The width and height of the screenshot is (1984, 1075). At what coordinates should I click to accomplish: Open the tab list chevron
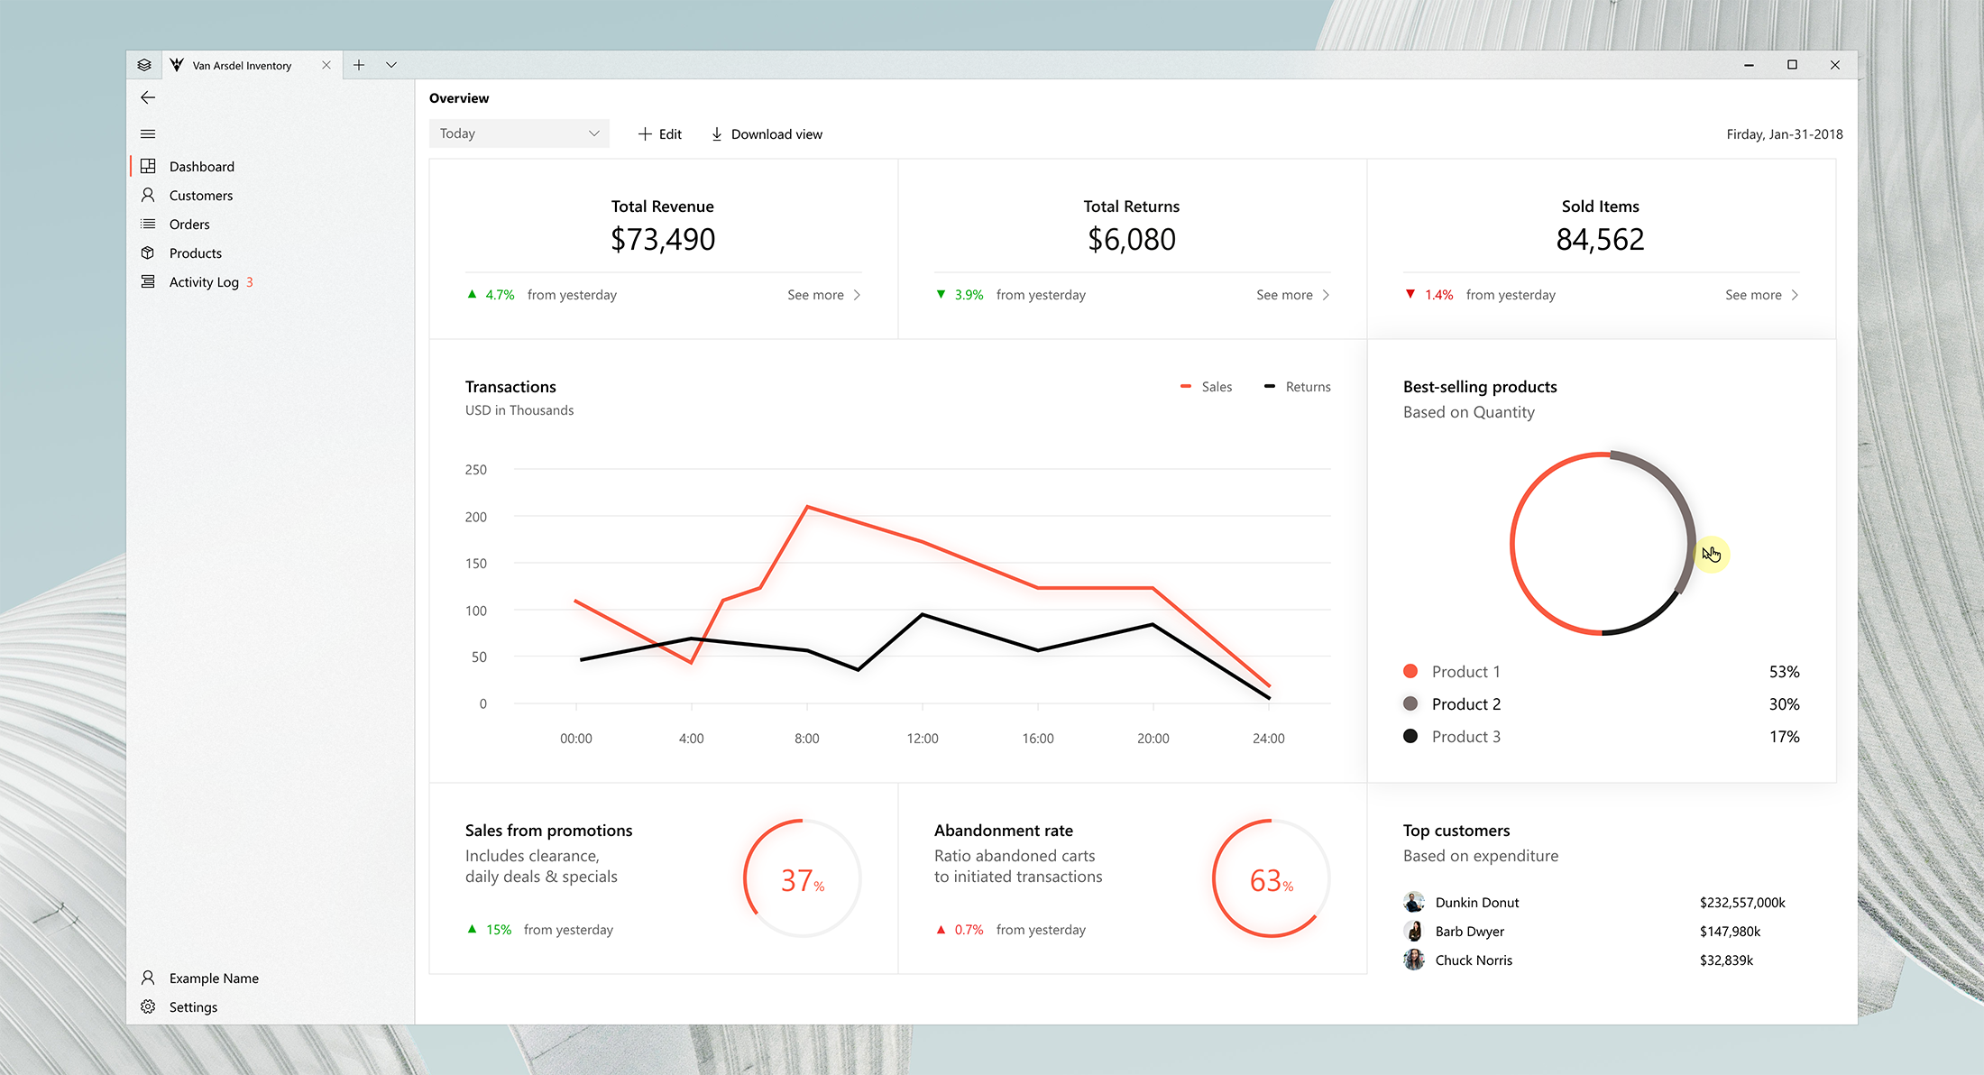[391, 65]
